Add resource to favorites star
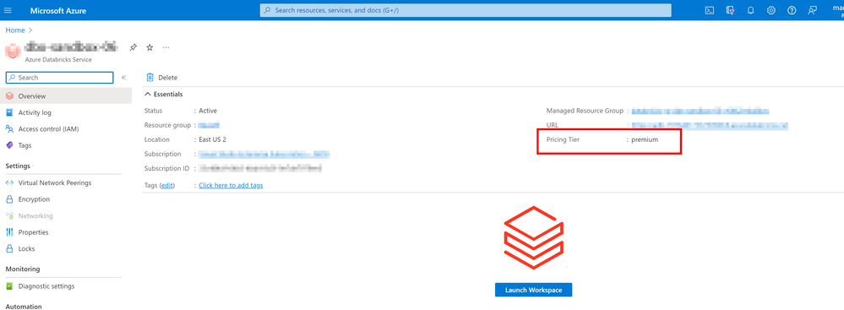 (x=150, y=47)
